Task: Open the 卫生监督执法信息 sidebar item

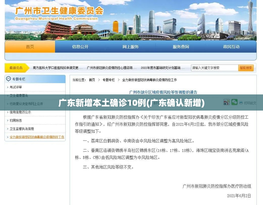Action: 22,129
